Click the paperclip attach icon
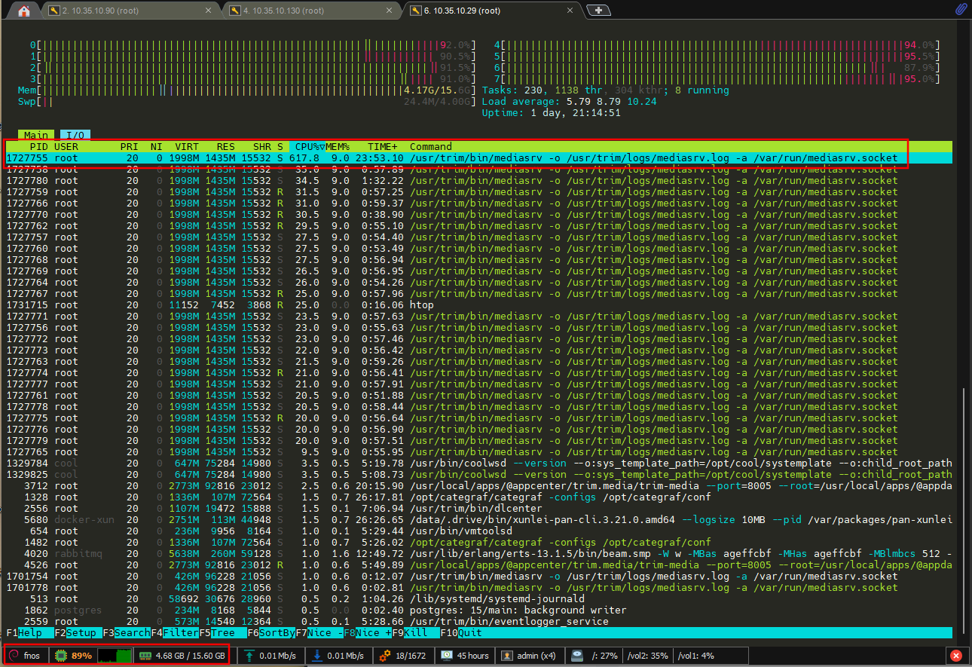The height and width of the screenshot is (667, 972). point(961,10)
